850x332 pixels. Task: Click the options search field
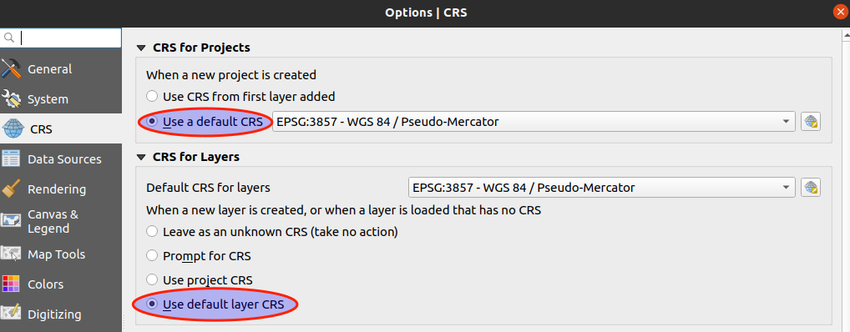[x=61, y=38]
